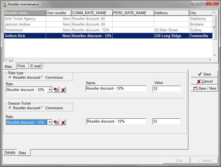Screen dimensions: 221x167
Task: Click the Townsville city cell
Action: [x=201, y=36]
